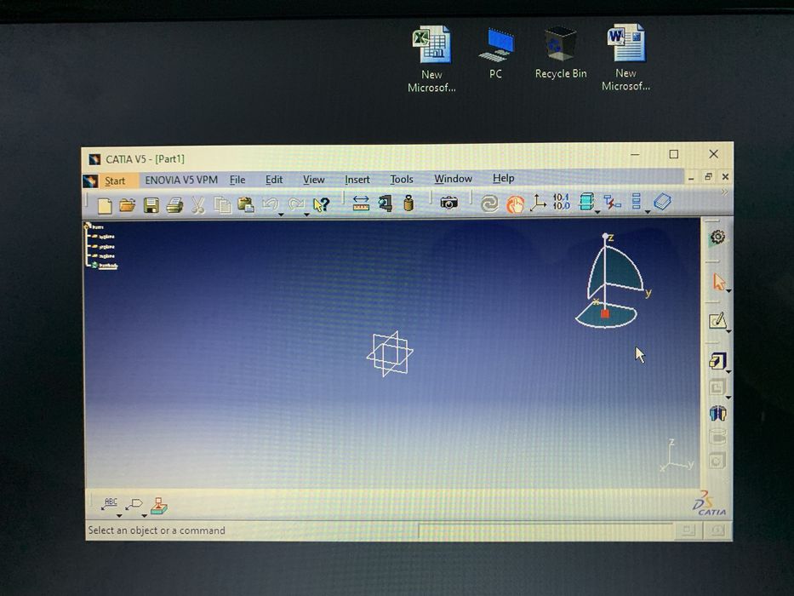Select the arrow Select tool in sidebar
Screen dimensions: 794x596
click(x=718, y=282)
